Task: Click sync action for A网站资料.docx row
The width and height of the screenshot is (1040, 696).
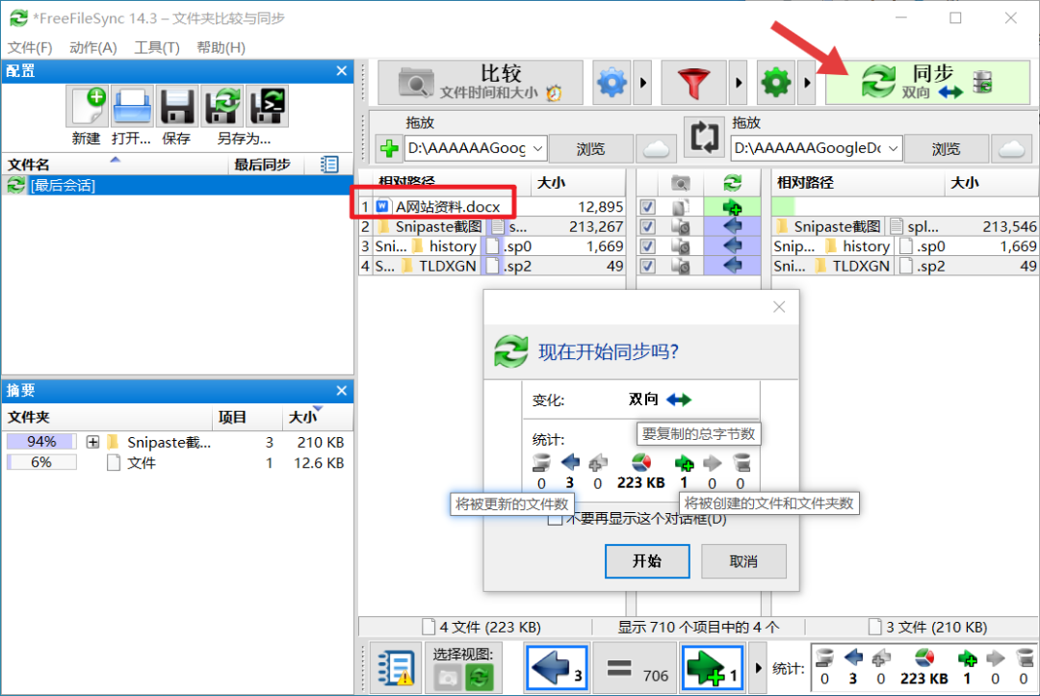Action: pyautogui.click(x=732, y=207)
